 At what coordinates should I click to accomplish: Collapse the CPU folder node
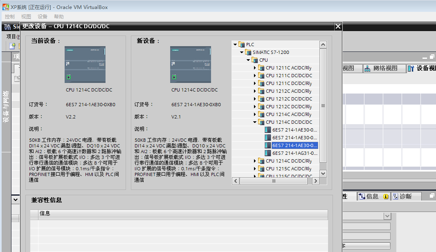click(248, 60)
